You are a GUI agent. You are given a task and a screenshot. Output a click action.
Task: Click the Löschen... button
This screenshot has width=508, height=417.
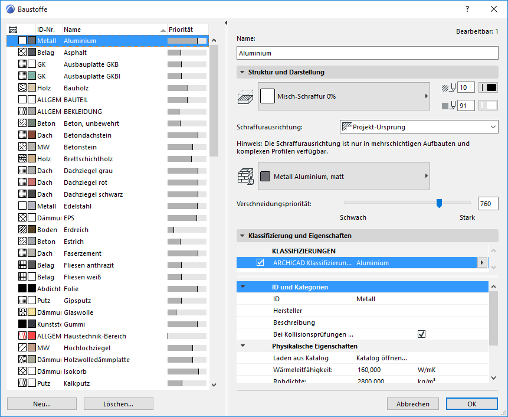(x=118, y=403)
